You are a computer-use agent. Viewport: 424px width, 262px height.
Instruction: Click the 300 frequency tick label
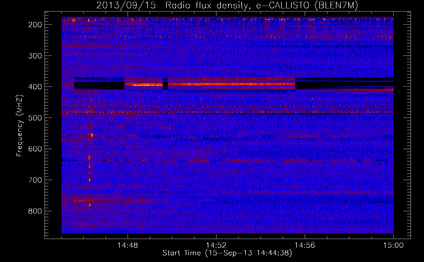point(35,56)
